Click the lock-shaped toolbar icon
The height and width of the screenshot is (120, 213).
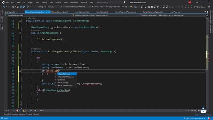(149, 7)
